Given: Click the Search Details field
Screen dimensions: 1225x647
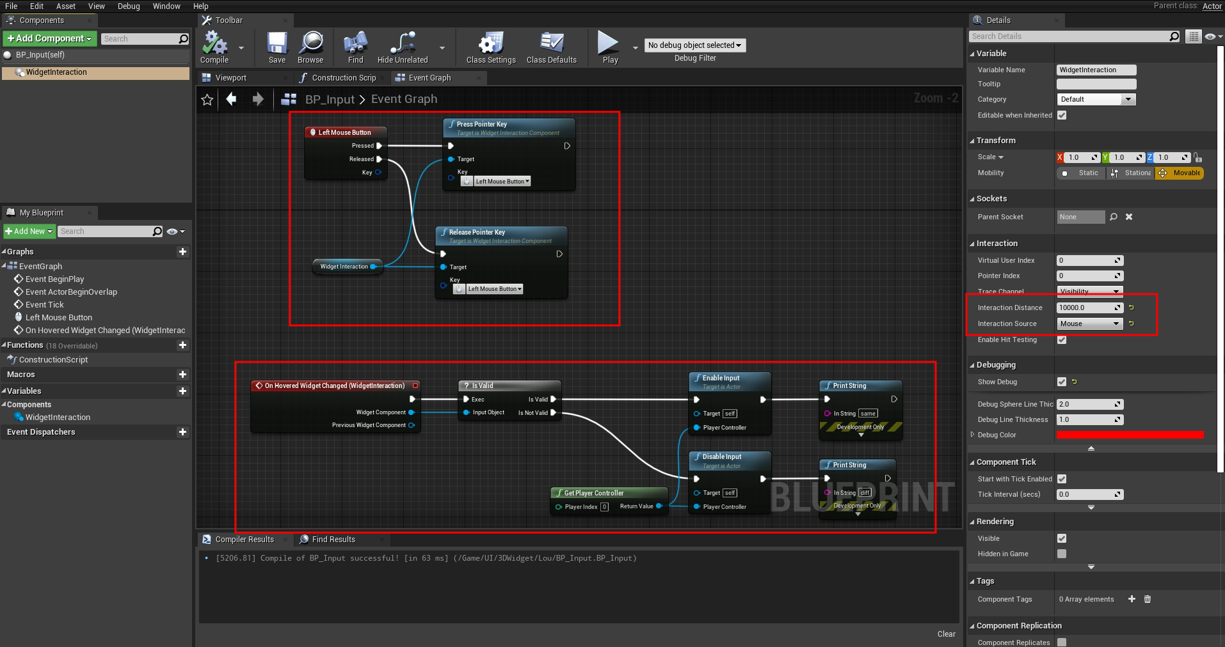Looking at the screenshot, I should pos(1075,36).
